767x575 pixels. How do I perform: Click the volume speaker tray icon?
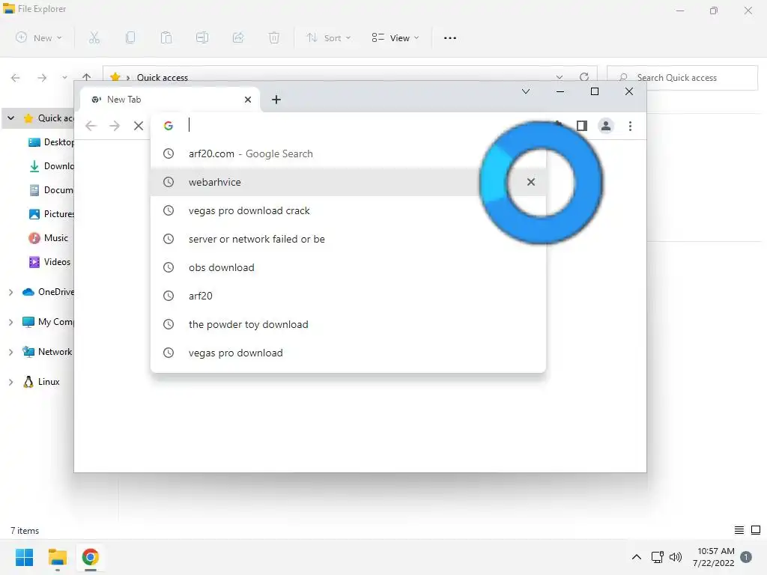click(676, 557)
